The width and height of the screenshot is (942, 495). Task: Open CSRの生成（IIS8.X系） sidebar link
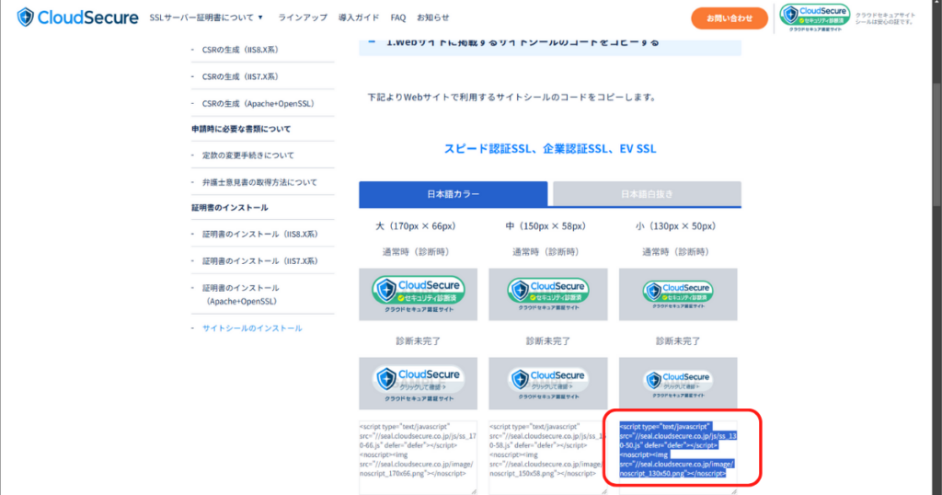[240, 50]
